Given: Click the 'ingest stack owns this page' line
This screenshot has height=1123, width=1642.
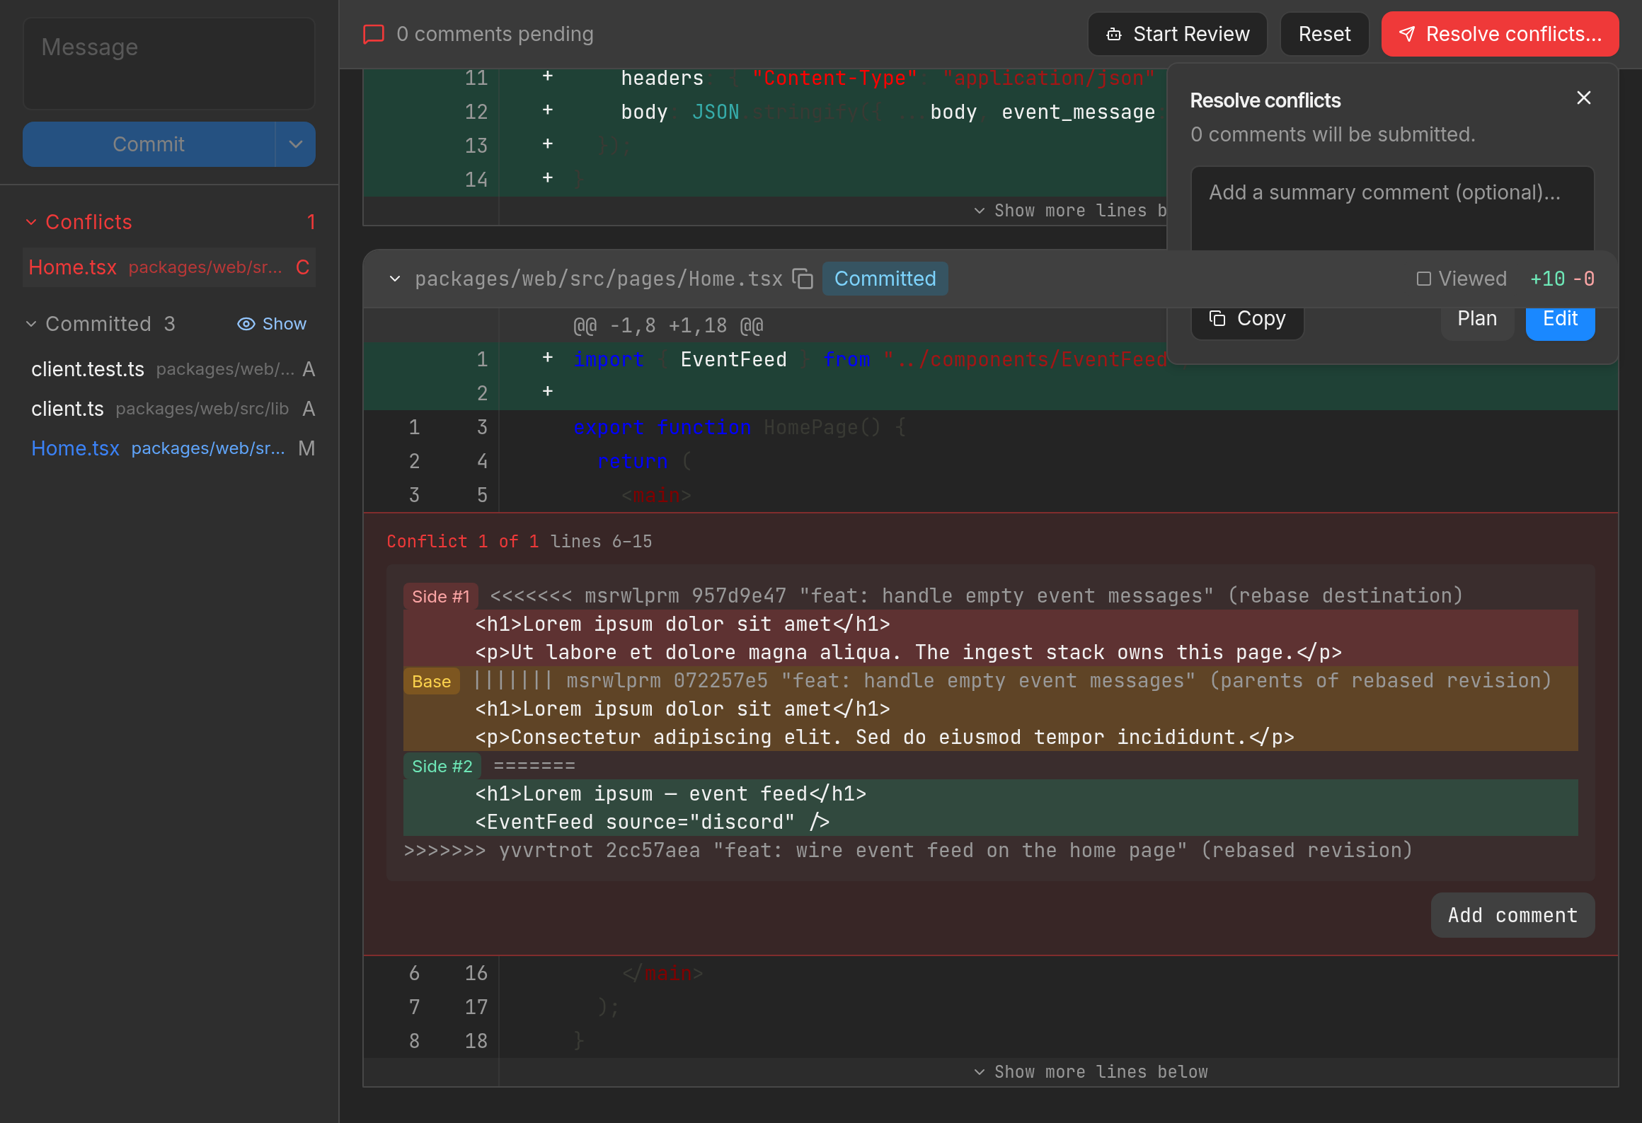Looking at the screenshot, I should pyautogui.click(x=990, y=652).
